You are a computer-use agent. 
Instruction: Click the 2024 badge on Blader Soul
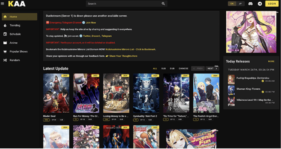(65, 76)
